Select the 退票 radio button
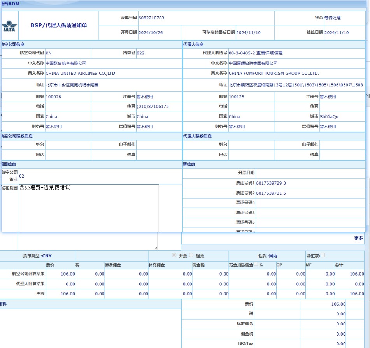The width and height of the screenshot is (370, 348). pyautogui.click(x=191, y=255)
